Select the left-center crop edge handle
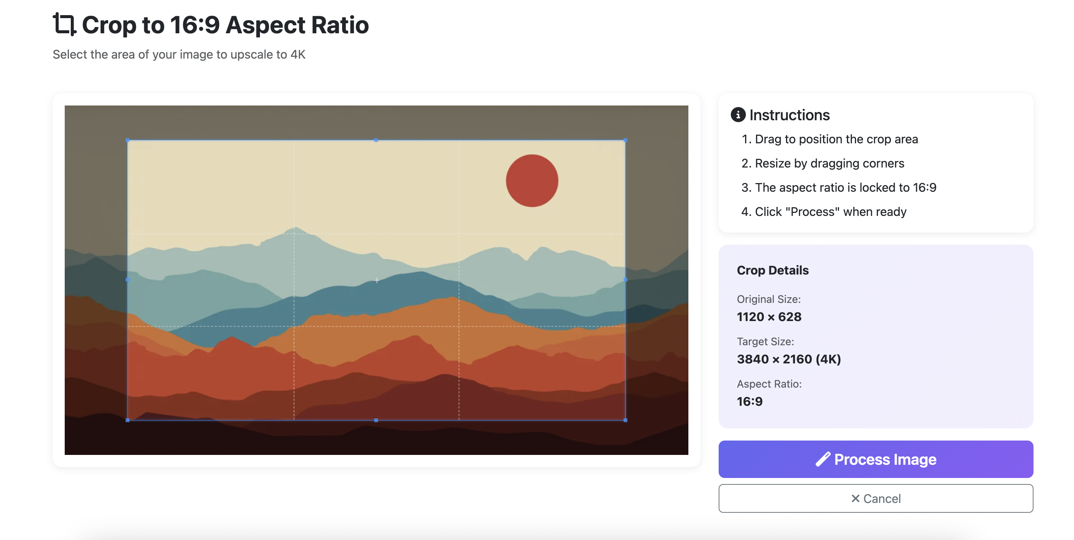This screenshot has width=1074, height=540. coord(127,280)
